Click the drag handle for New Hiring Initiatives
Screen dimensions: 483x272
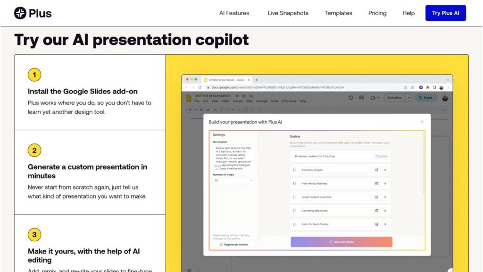(x=294, y=184)
